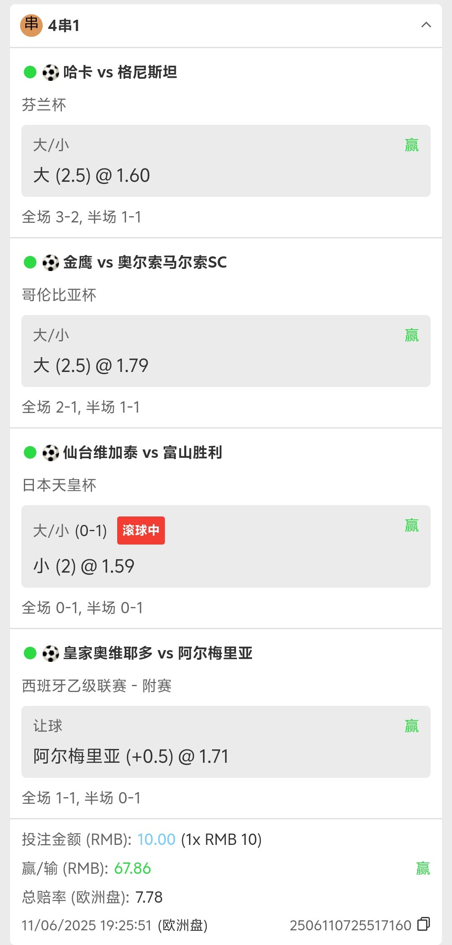Click the green status dot for 哈卡 match
452x945 pixels.
30,72
